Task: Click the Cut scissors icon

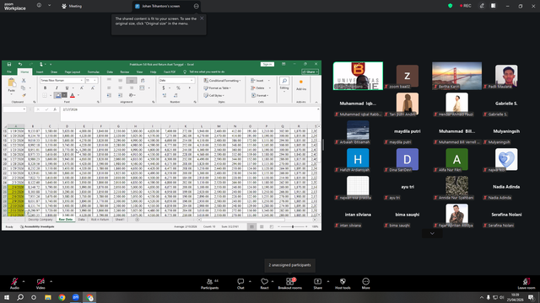Action: pyautogui.click(x=24, y=81)
